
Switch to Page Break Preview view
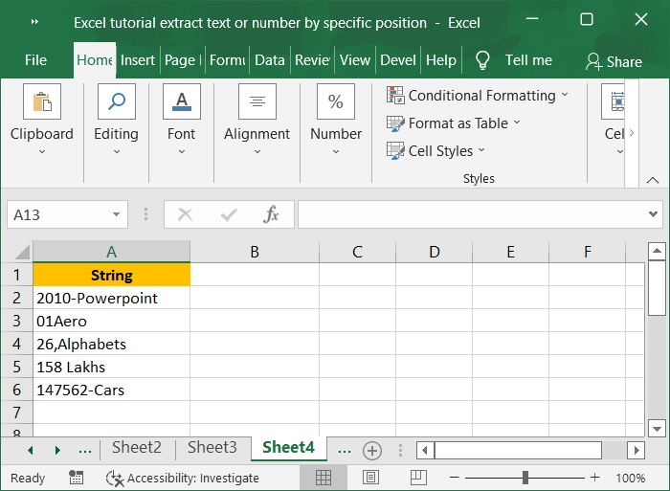coord(417,478)
